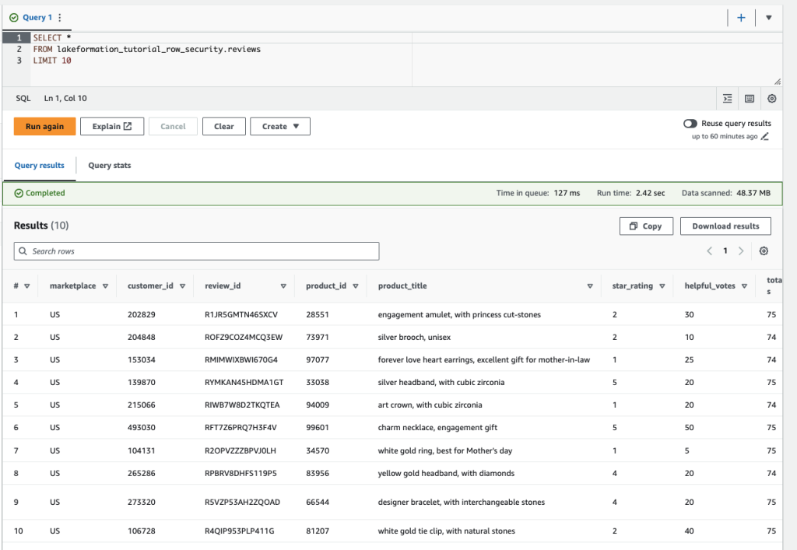Open the keyboard shortcuts icon in editor bar
Image resolution: width=797 pixels, height=550 pixels.
(x=750, y=99)
